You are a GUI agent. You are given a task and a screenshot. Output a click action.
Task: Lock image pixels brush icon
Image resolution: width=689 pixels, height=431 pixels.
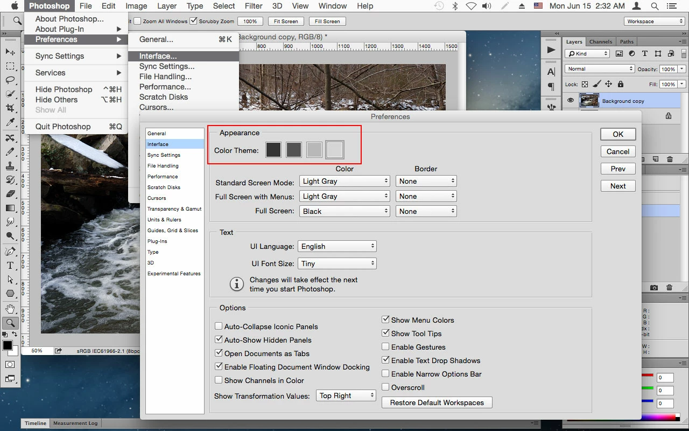click(596, 84)
